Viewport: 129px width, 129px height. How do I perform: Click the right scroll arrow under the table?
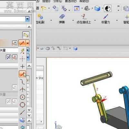41,122
